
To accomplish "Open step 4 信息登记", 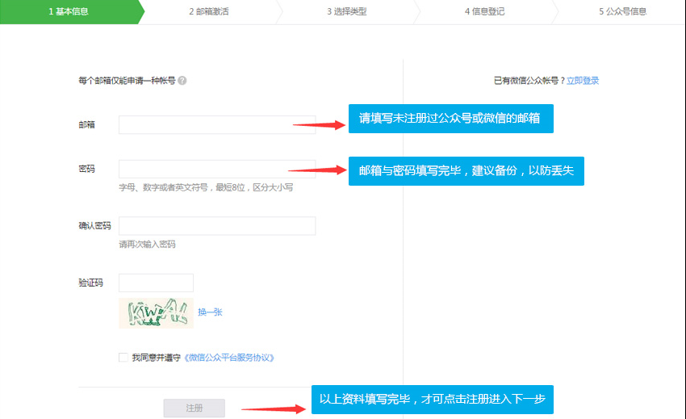I will pyautogui.click(x=484, y=12).
